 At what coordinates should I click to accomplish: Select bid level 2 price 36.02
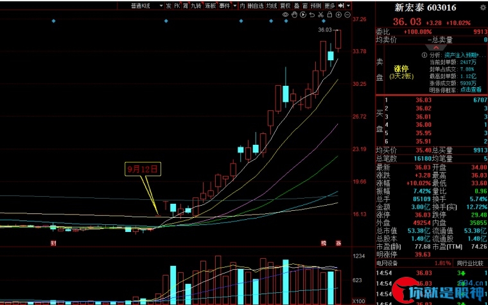click(424, 108)
